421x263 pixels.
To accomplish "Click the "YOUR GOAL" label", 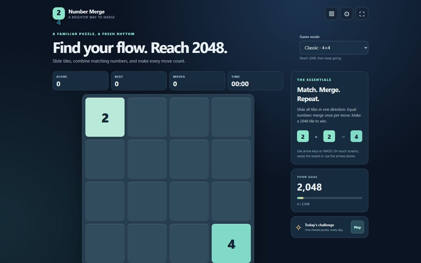I will [x=307, y=177].
